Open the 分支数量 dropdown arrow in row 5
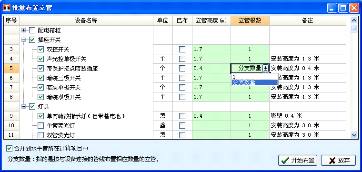362x172 pixels. click(265, 68)
